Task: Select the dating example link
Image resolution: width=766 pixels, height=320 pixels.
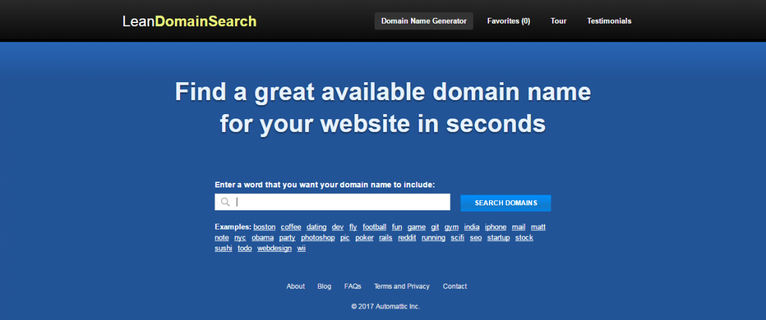Action: (x=317, y=227)
